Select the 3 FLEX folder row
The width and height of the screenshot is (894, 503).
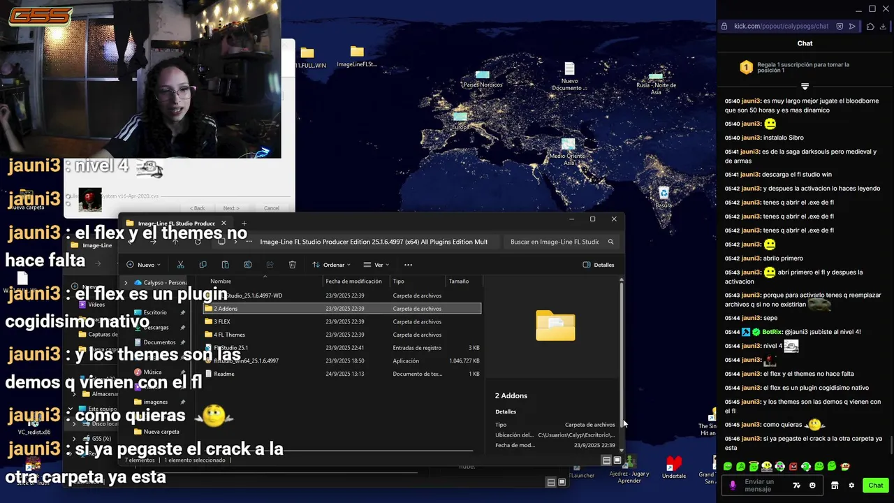(x=342, y=322)
